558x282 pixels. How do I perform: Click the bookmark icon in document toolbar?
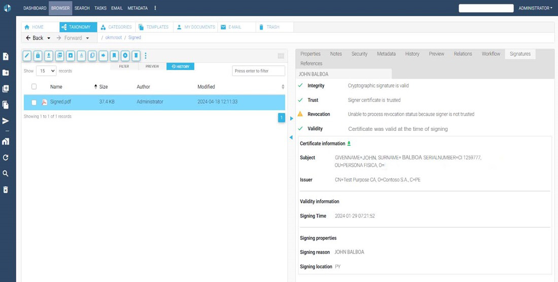tap(114, 55)
